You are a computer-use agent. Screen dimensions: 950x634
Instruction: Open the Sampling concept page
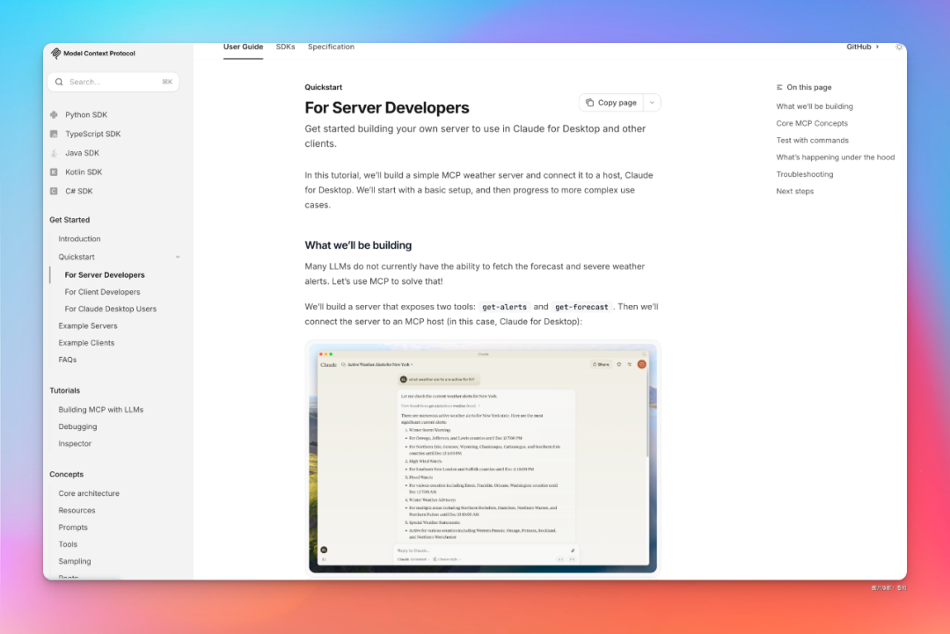[x=75, y=561]
